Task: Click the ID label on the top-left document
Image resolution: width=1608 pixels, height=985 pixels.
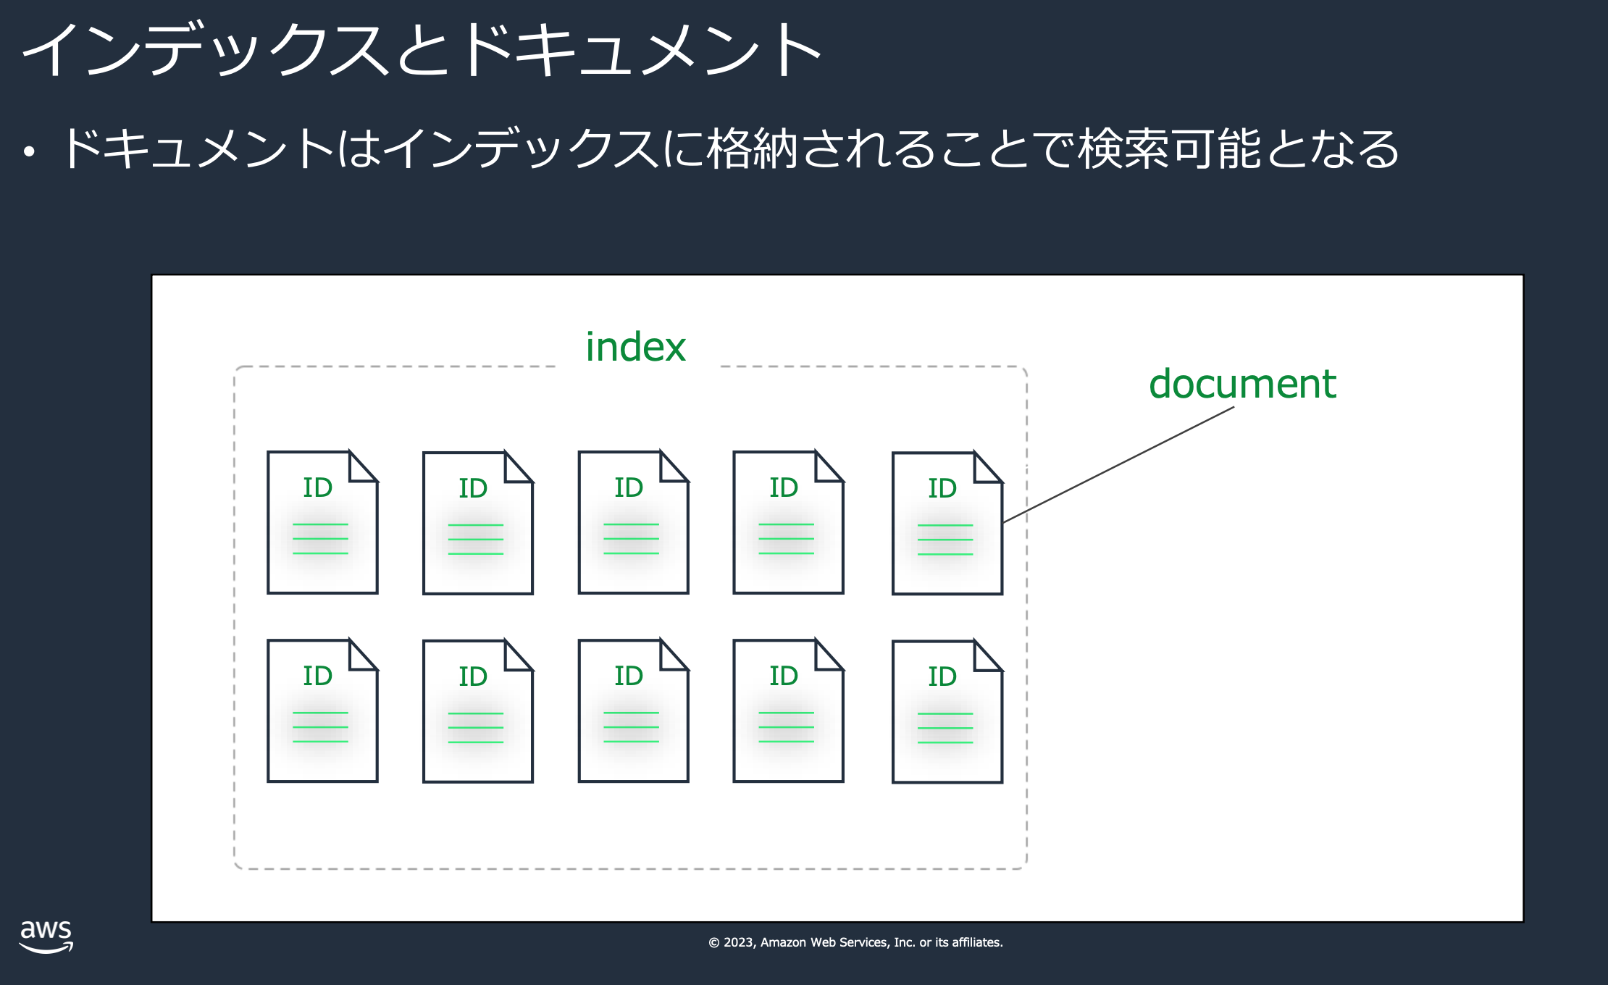Action: tap(319, 487)
